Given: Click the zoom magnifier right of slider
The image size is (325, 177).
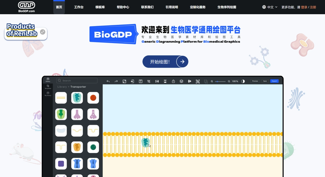Looking at the screenshot, I should coord(229,81).
